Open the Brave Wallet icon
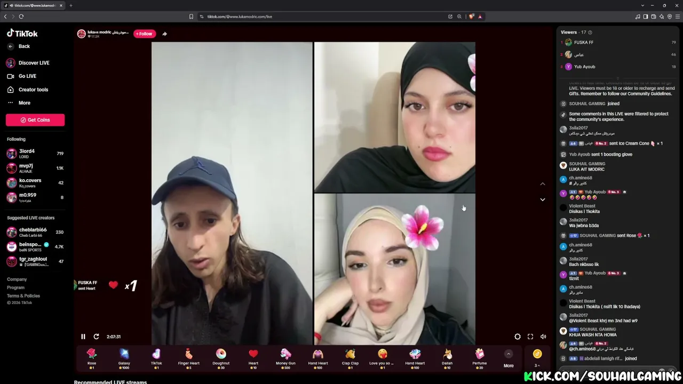This screenshot has width=683, height=384. coord(654,17)
